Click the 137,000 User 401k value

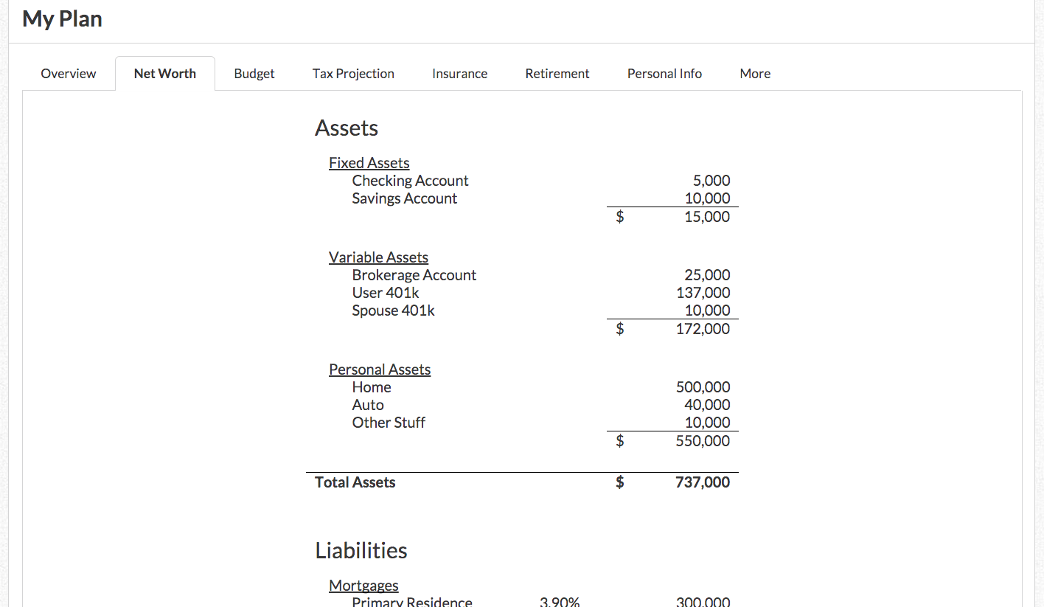(x=703, y=293)
